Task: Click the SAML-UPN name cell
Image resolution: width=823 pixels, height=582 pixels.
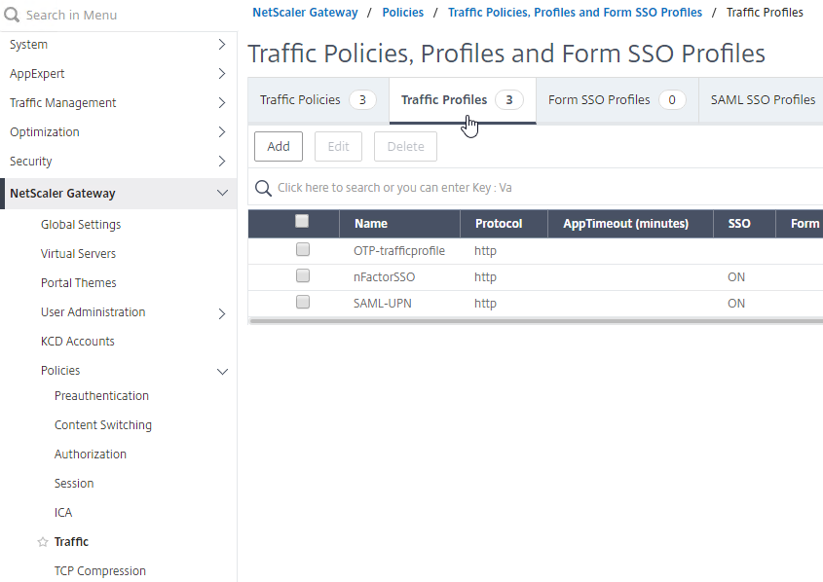Action: [383, 304]
